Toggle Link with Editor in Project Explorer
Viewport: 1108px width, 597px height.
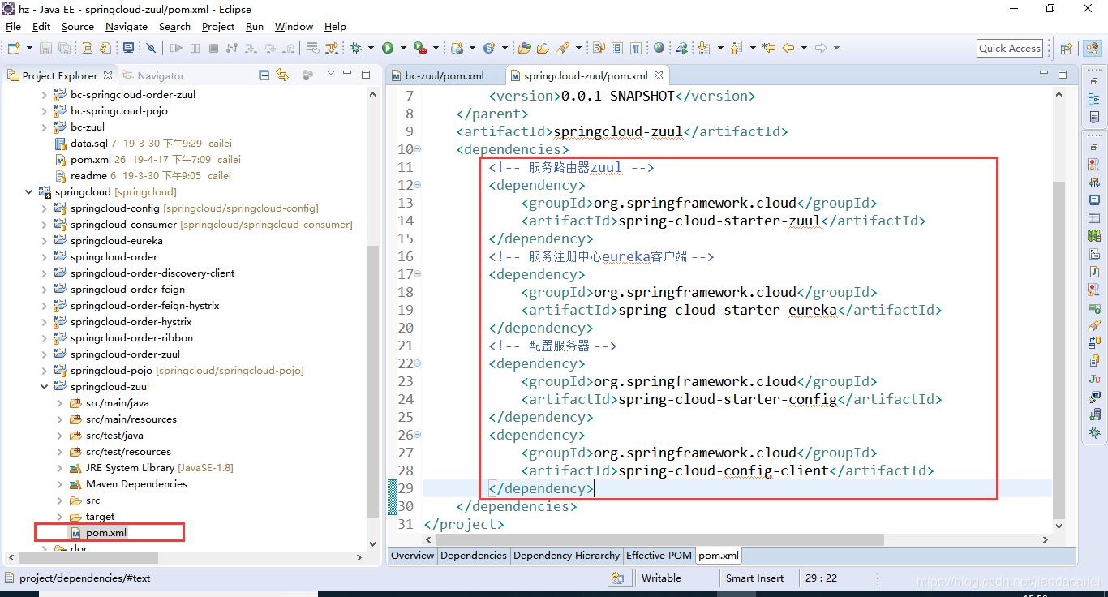tap(282, 75)
